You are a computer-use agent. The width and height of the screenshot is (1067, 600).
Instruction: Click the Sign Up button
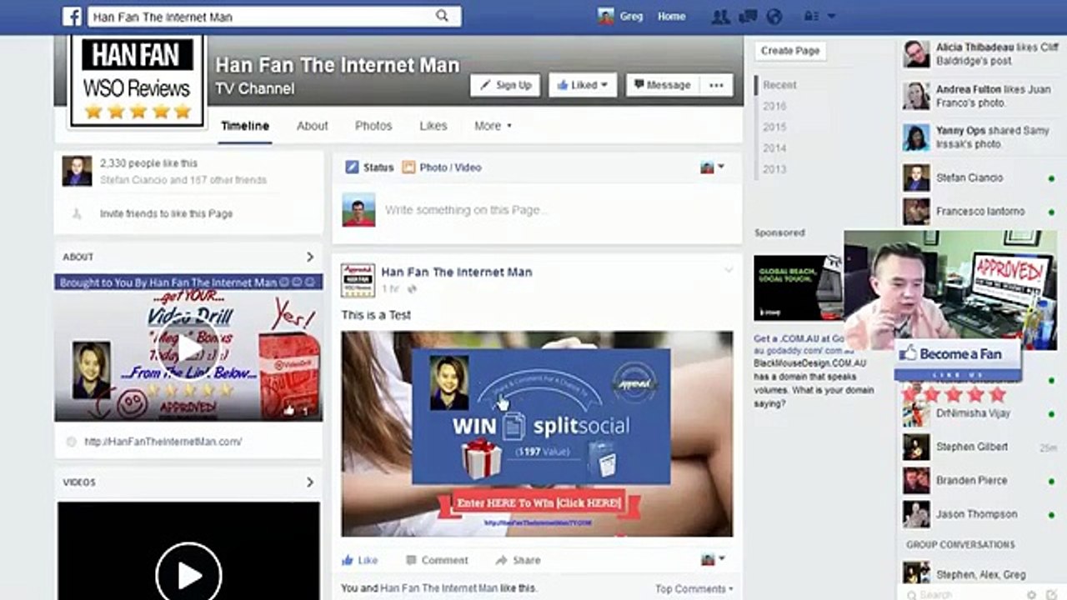point(505,85)
